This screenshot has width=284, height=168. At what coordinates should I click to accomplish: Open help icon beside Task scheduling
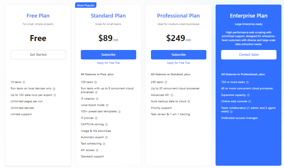pos(104,144)
